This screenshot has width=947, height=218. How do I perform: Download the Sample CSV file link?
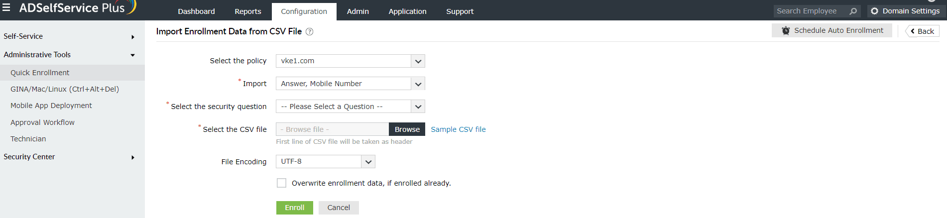(458, 129)
